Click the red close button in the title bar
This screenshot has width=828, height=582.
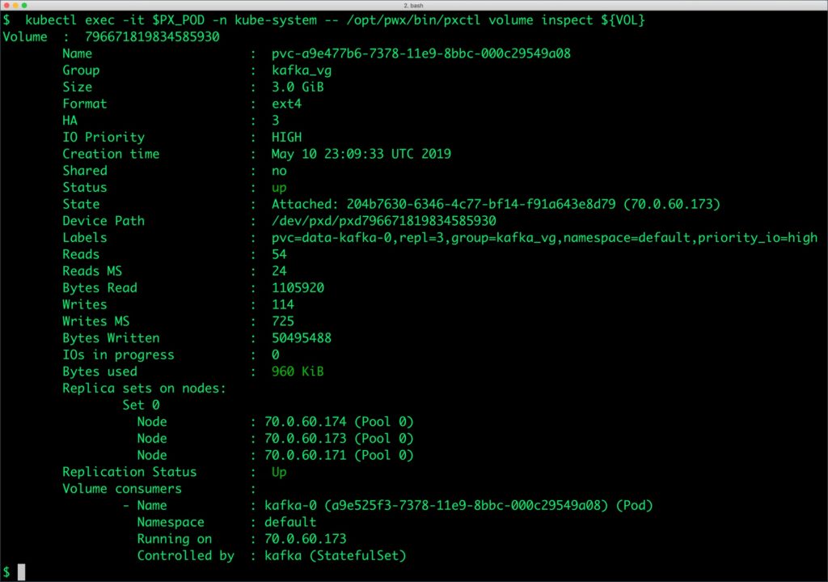point(8,4)
